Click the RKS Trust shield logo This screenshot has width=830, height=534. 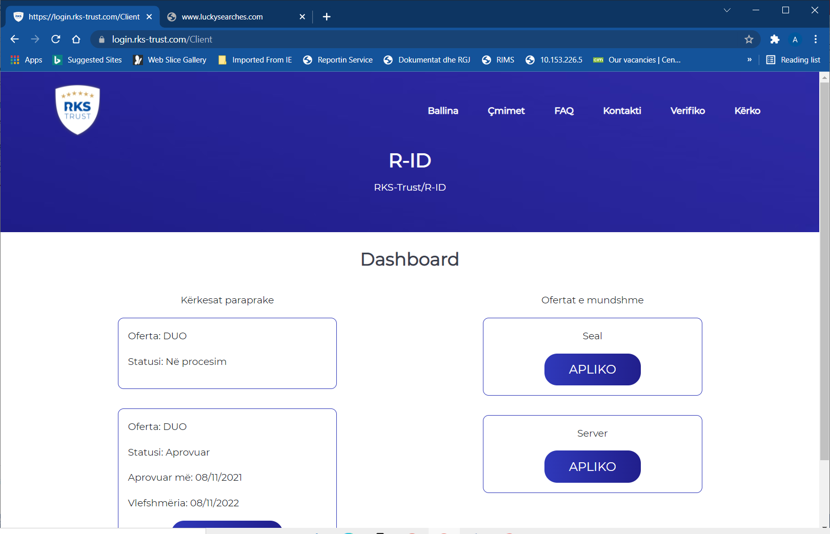click(x=77, y=110)
